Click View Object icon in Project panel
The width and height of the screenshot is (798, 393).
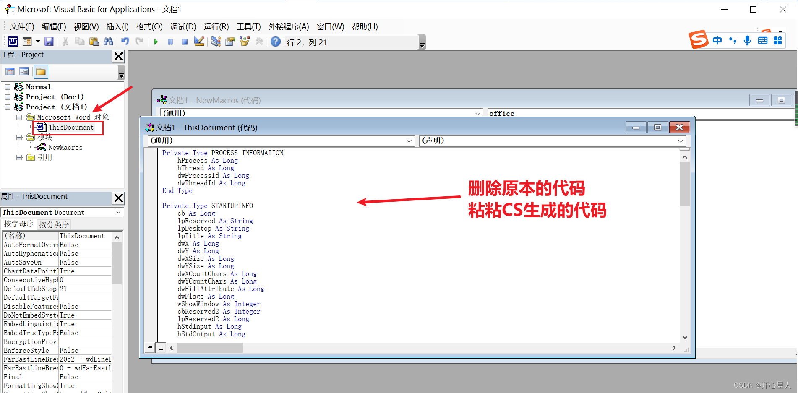point(24,72)
